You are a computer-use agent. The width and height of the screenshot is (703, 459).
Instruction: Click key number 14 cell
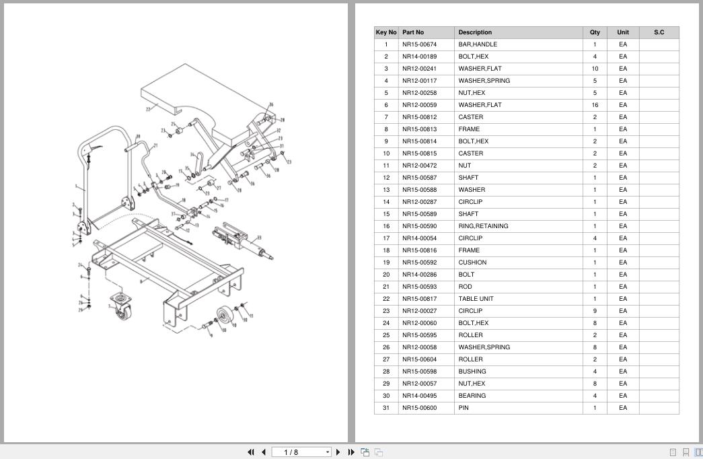(x=386, y=202)
